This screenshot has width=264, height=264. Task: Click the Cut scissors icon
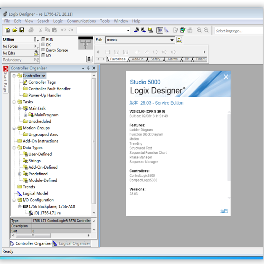click(x=40, y=30)
